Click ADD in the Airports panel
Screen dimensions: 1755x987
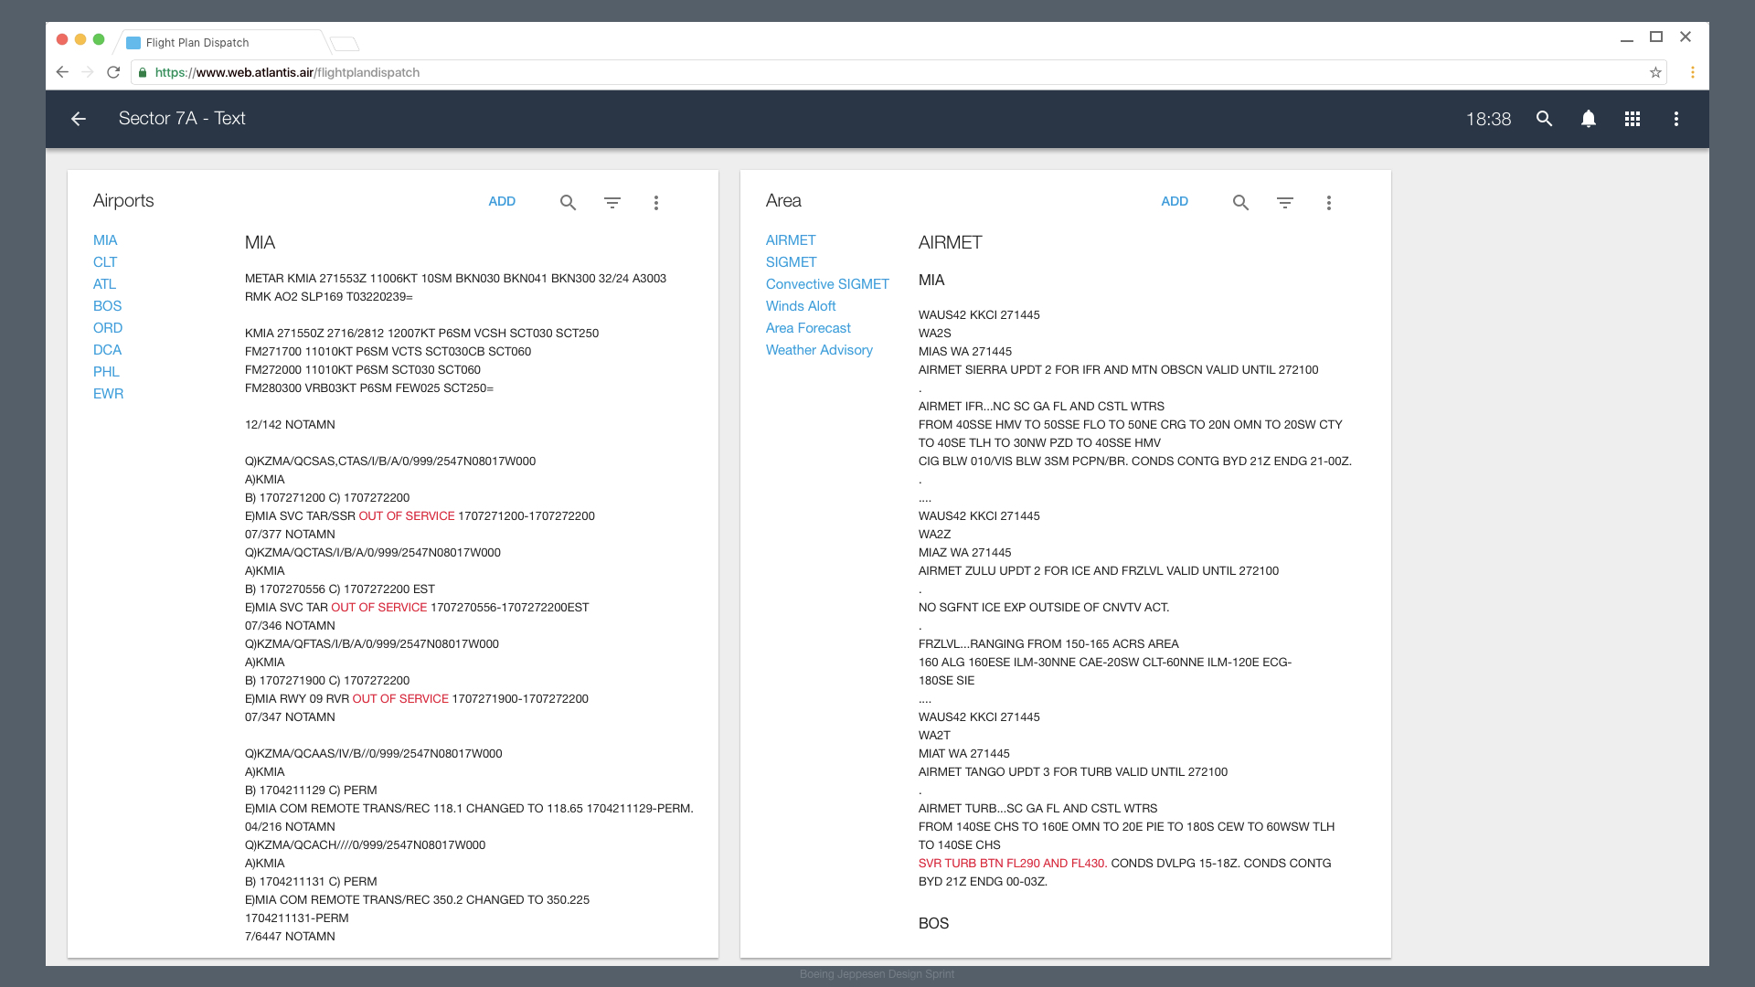[502, 201]
